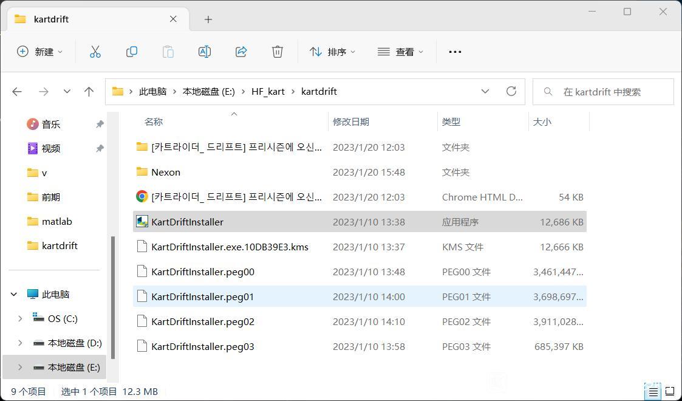Navigate to 此电脑 in breadcrumb

point(152,91)
